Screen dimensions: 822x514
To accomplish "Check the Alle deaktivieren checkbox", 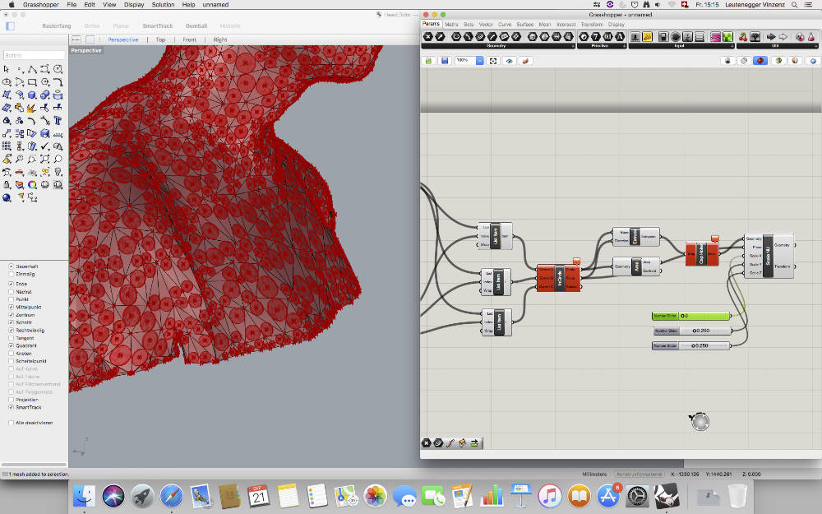I will click(x=11, y=423).
